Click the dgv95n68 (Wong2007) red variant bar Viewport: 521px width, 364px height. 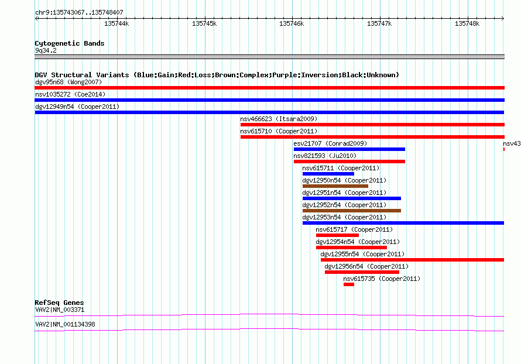269,88
